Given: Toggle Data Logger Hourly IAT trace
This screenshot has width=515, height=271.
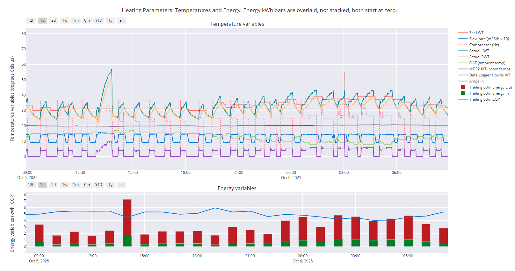Looking at the screenshot, I should 490,75.
